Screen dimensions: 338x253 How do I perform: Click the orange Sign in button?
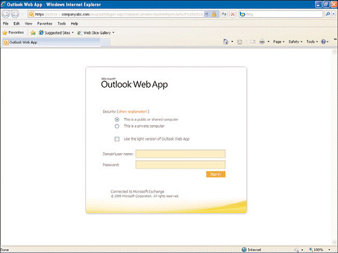point(216,174)
